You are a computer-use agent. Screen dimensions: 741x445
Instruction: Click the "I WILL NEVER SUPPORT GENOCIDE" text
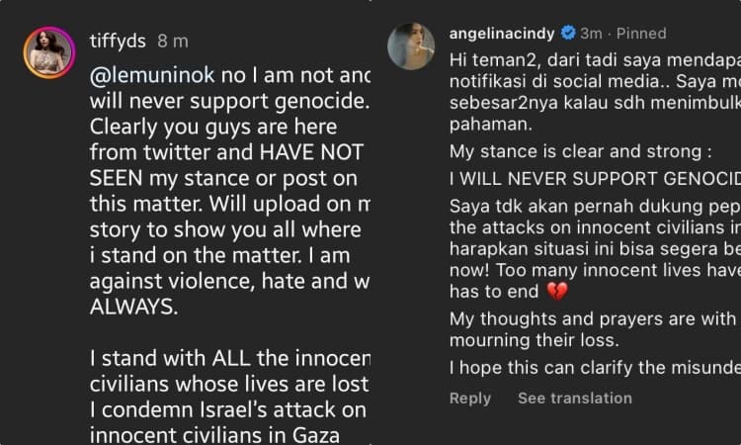[593, 179]
